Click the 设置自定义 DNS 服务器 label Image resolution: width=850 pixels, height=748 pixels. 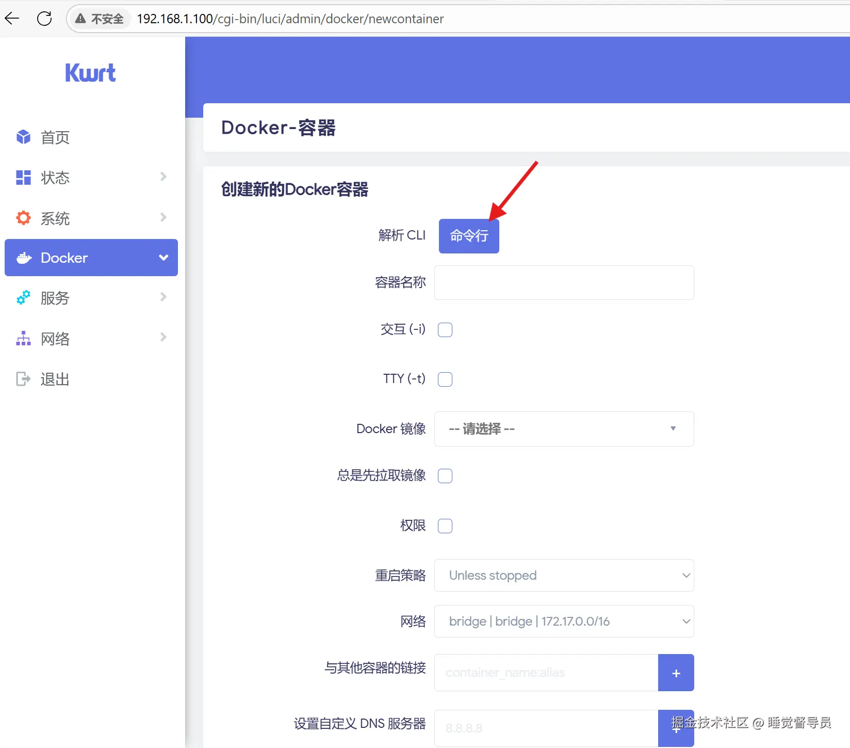pos(359,723)
